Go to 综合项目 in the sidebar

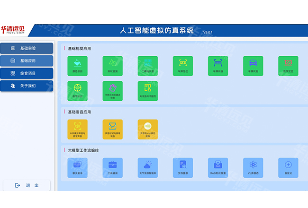click(27, 73)
